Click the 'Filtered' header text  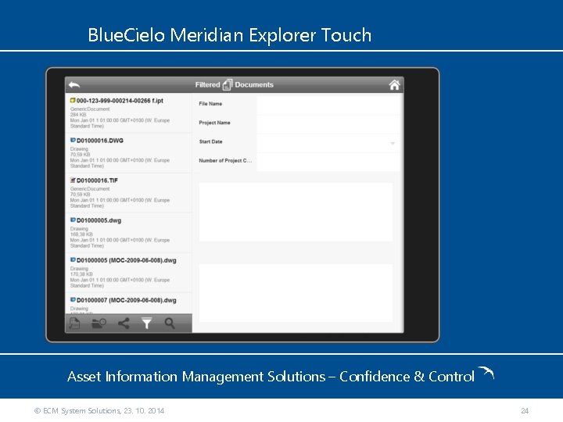click(207, 84)
